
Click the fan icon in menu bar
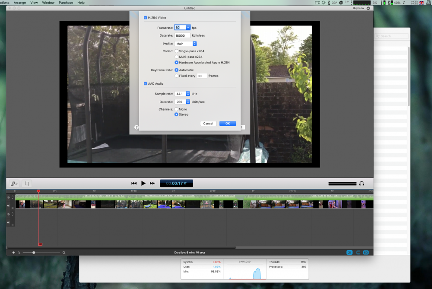point(341,3)
